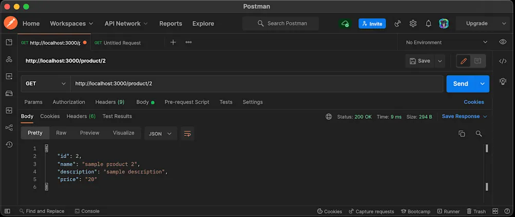Click the request URL input field
The height and width of the screenshot is (217, 515).
tap(257, 83)
